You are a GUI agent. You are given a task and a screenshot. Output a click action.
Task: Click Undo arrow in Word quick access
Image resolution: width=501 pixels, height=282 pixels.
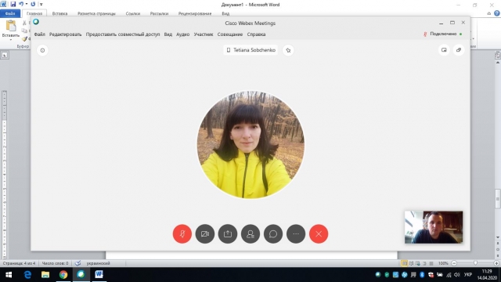click(x=21, y=4)
